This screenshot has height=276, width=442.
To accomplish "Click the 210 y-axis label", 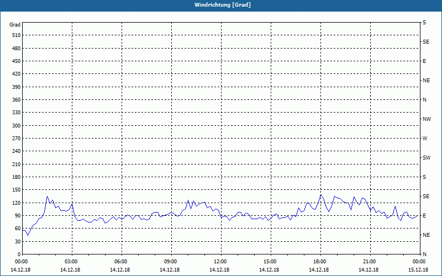I will click(x=17, y=164).
